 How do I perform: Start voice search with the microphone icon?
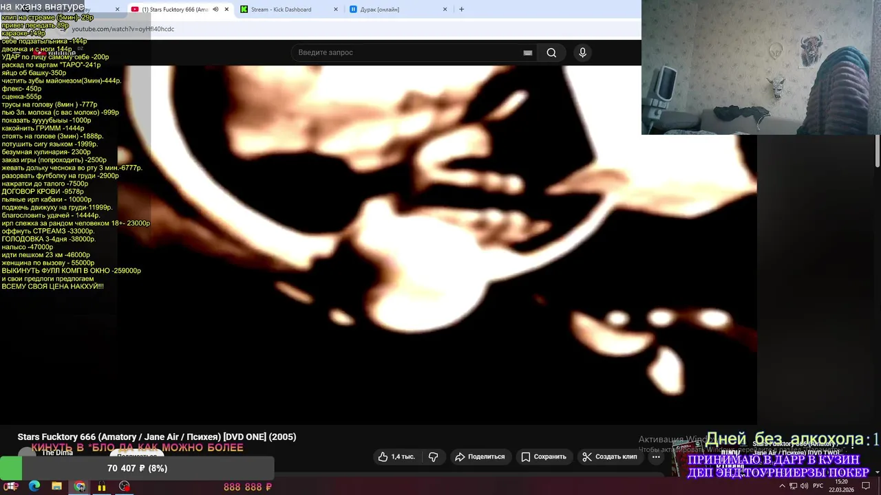point(582,52)
